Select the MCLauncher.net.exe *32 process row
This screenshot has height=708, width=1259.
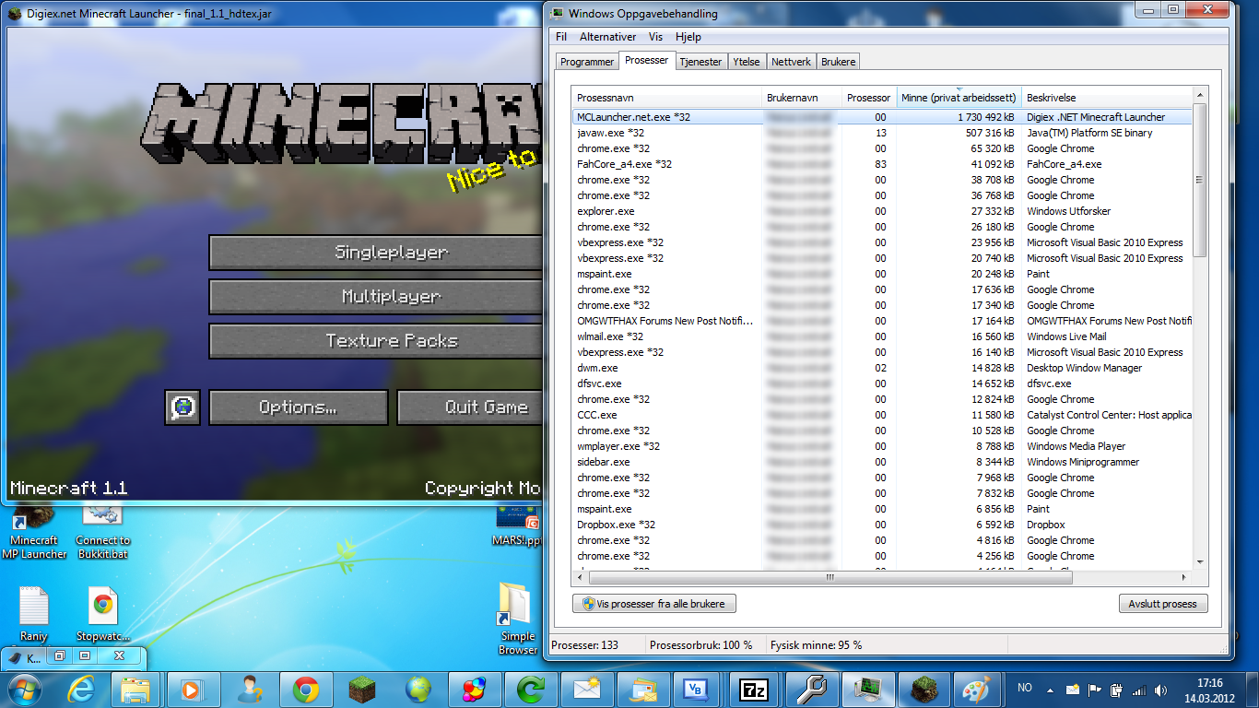pos(882,117)
